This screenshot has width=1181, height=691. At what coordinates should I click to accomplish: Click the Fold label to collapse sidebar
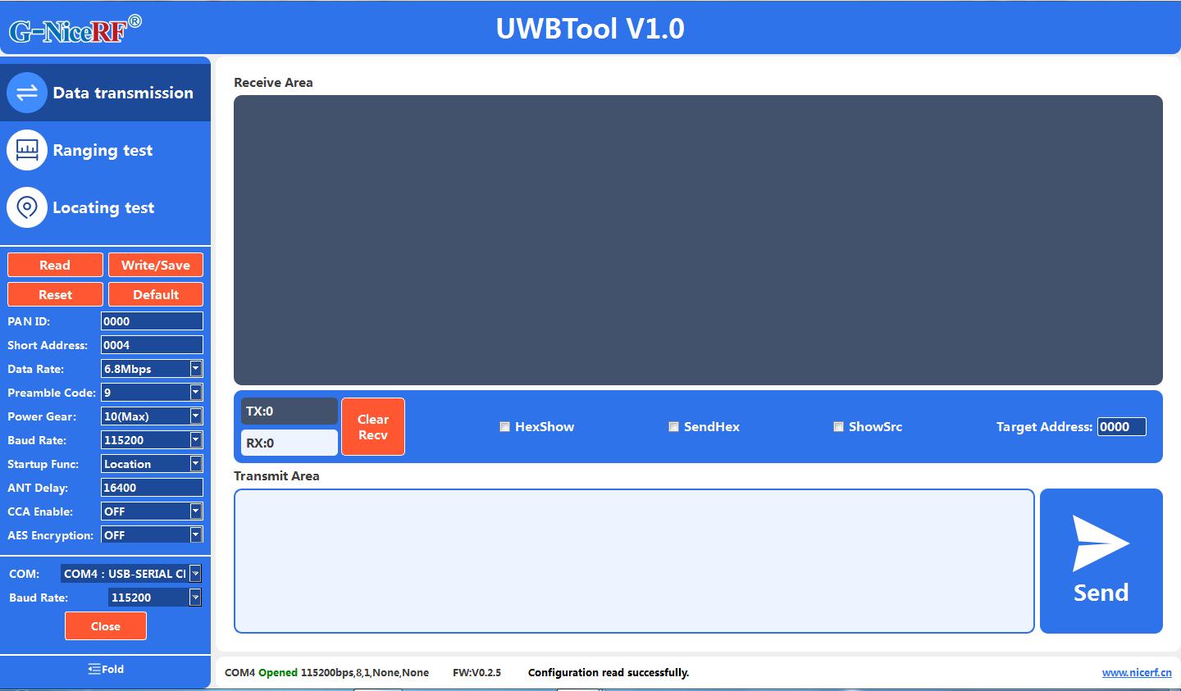click(x=113, y=669)
